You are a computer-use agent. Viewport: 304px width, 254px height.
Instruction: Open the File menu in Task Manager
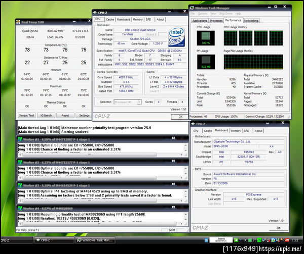point(193,14)
